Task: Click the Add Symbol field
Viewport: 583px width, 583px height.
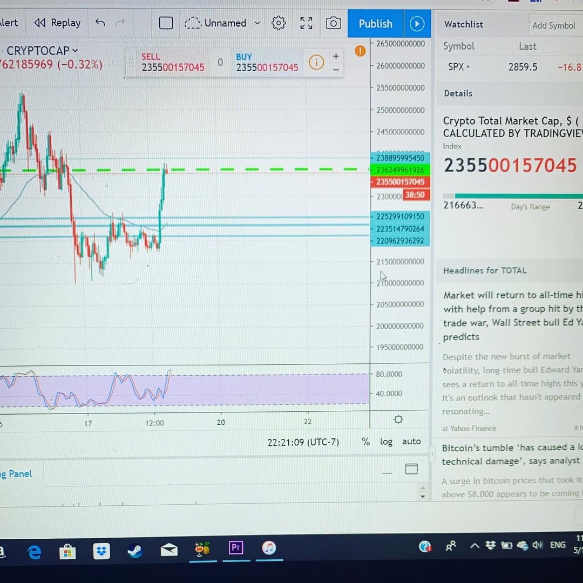Action: pyautogui.click(x=555, y=25)
